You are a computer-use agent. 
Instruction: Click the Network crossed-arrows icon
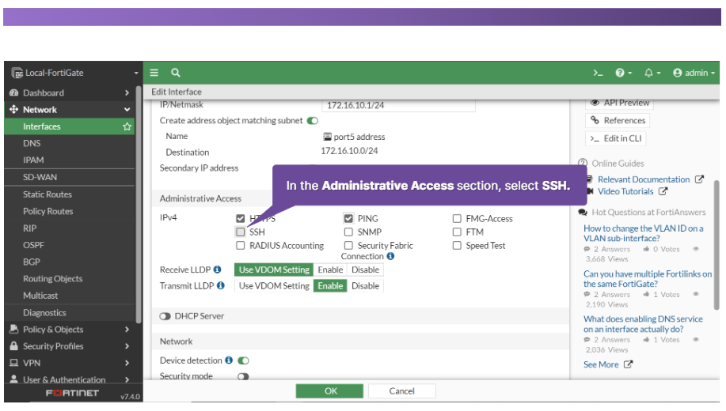tap(14, 110)
